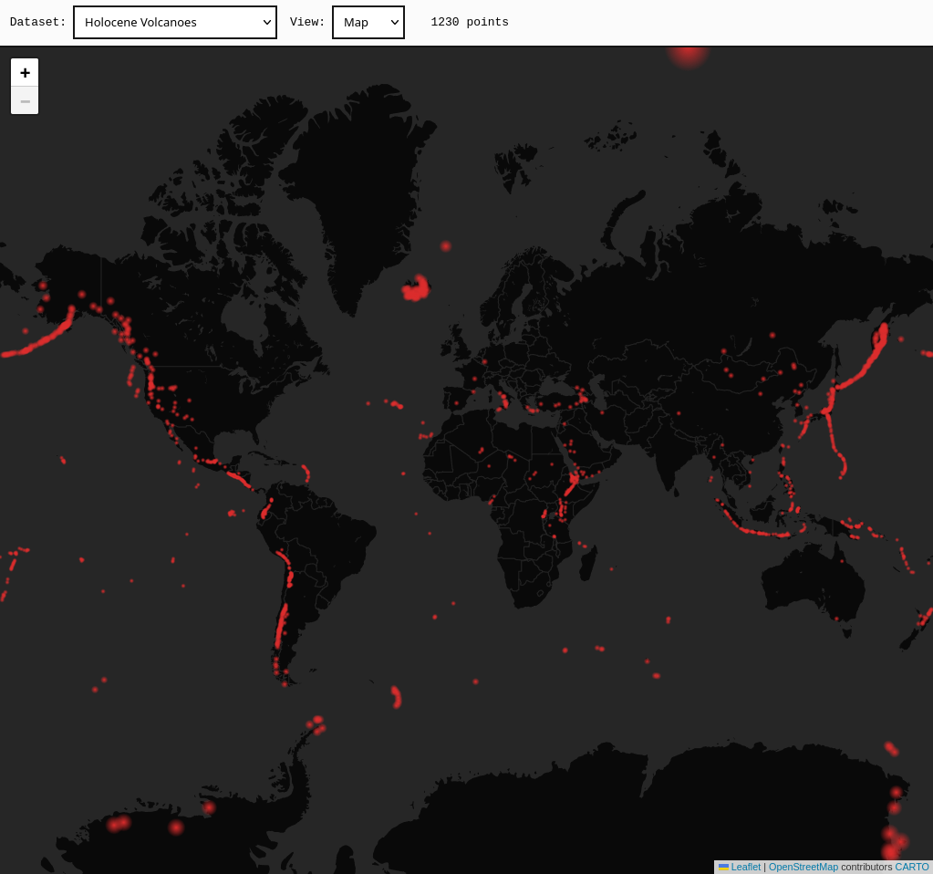Click the disabled zoom out minus button
Screen dimensions: 933x874
[x=25, y=100]
